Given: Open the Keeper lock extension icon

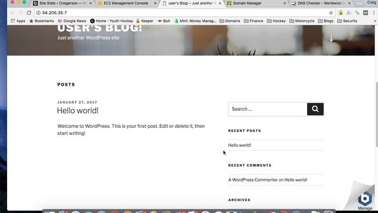Looking at the screenshot, I should tap(341, 13).
